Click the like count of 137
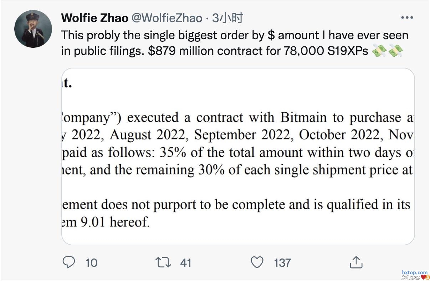 tap(282, 263)
